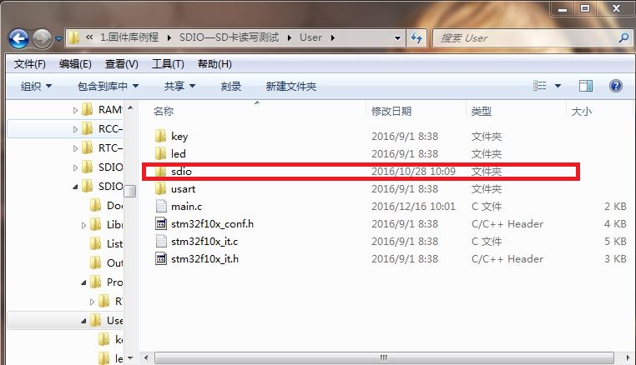Open the blue help question mark
Viewport: 636px width, 365px height.
point(615,86)
